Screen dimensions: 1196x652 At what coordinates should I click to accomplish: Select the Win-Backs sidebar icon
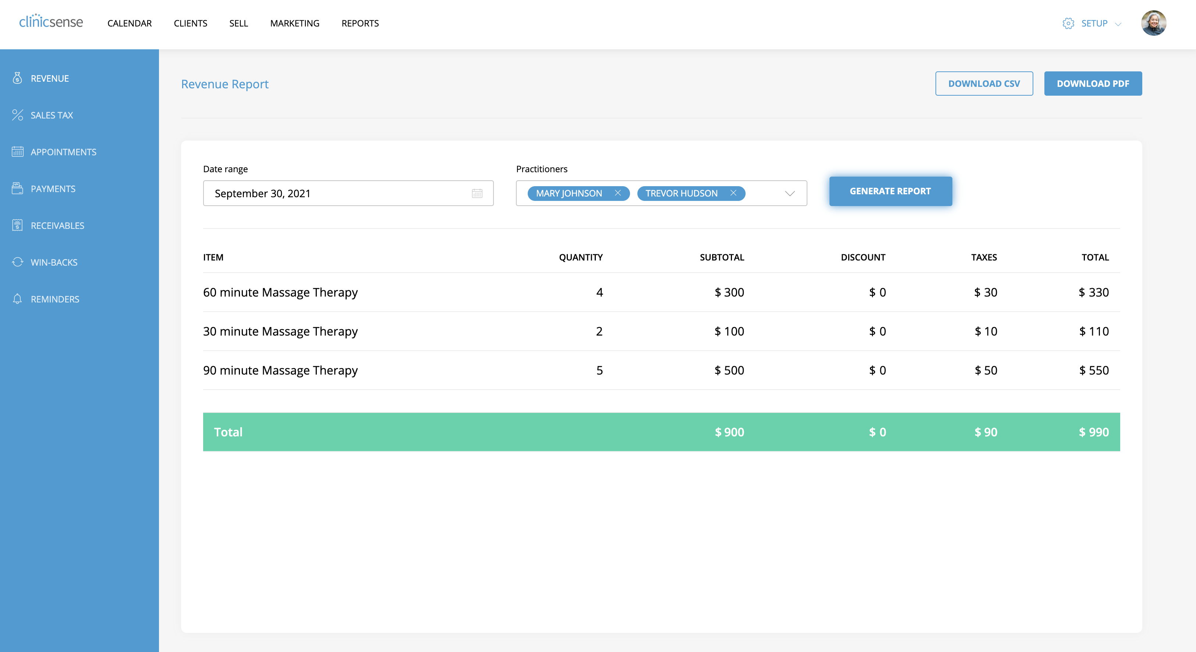17,262
